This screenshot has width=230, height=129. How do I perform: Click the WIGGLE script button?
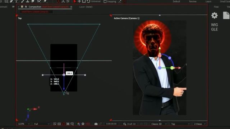(x=215, y=27)
